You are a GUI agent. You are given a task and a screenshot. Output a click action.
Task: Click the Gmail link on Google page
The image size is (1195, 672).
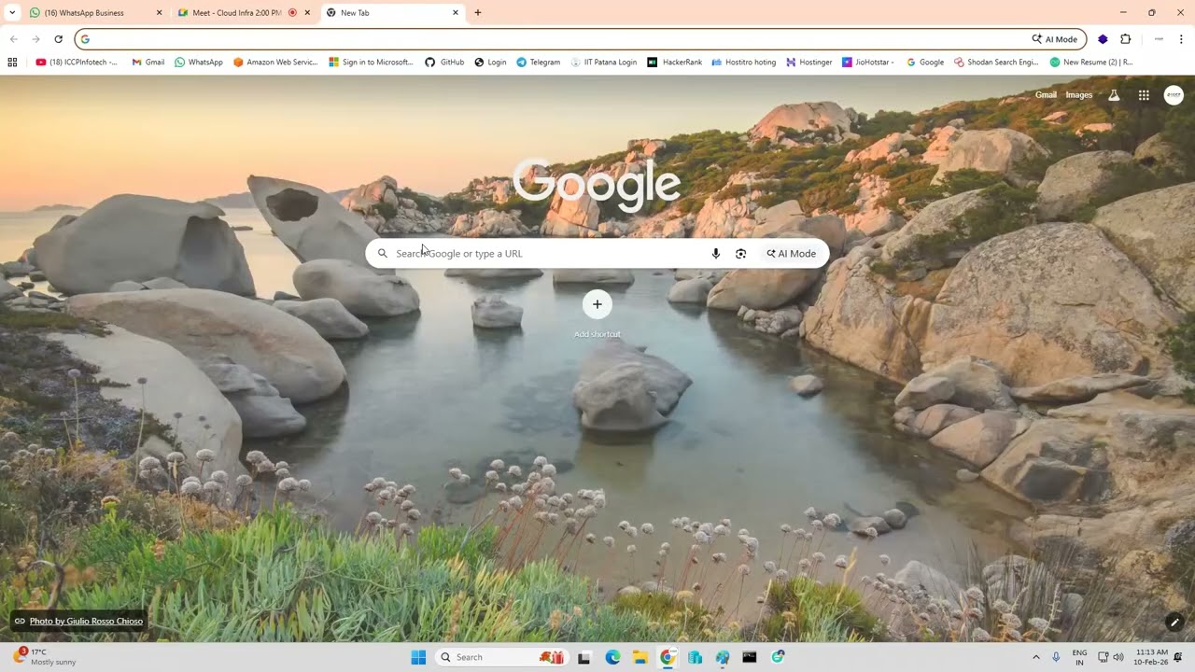point(1046,95)
